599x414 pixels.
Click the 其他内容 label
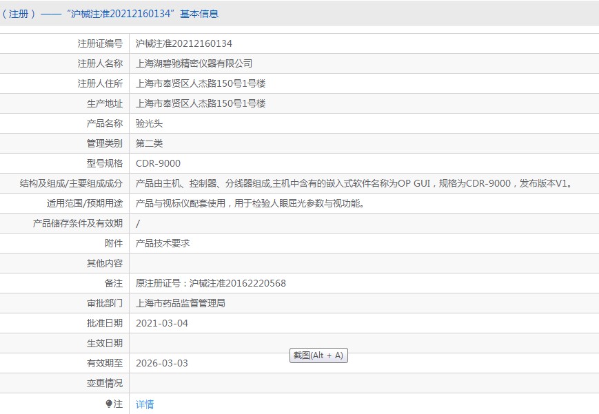coord(105,263)
